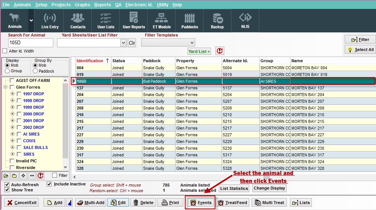The height and width of the screenshot is (210, 376).
Task: Click Delete button with trash icon
Action: [143, 203]
